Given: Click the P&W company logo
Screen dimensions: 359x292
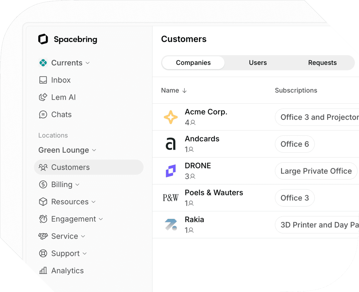Looking at the screenshot, I should click(x=171, y=198).
